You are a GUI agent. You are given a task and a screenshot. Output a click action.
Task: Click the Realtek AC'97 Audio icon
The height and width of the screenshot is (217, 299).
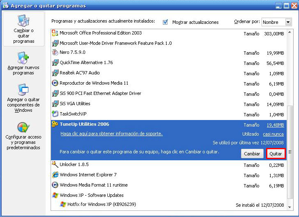click(55, 73)
